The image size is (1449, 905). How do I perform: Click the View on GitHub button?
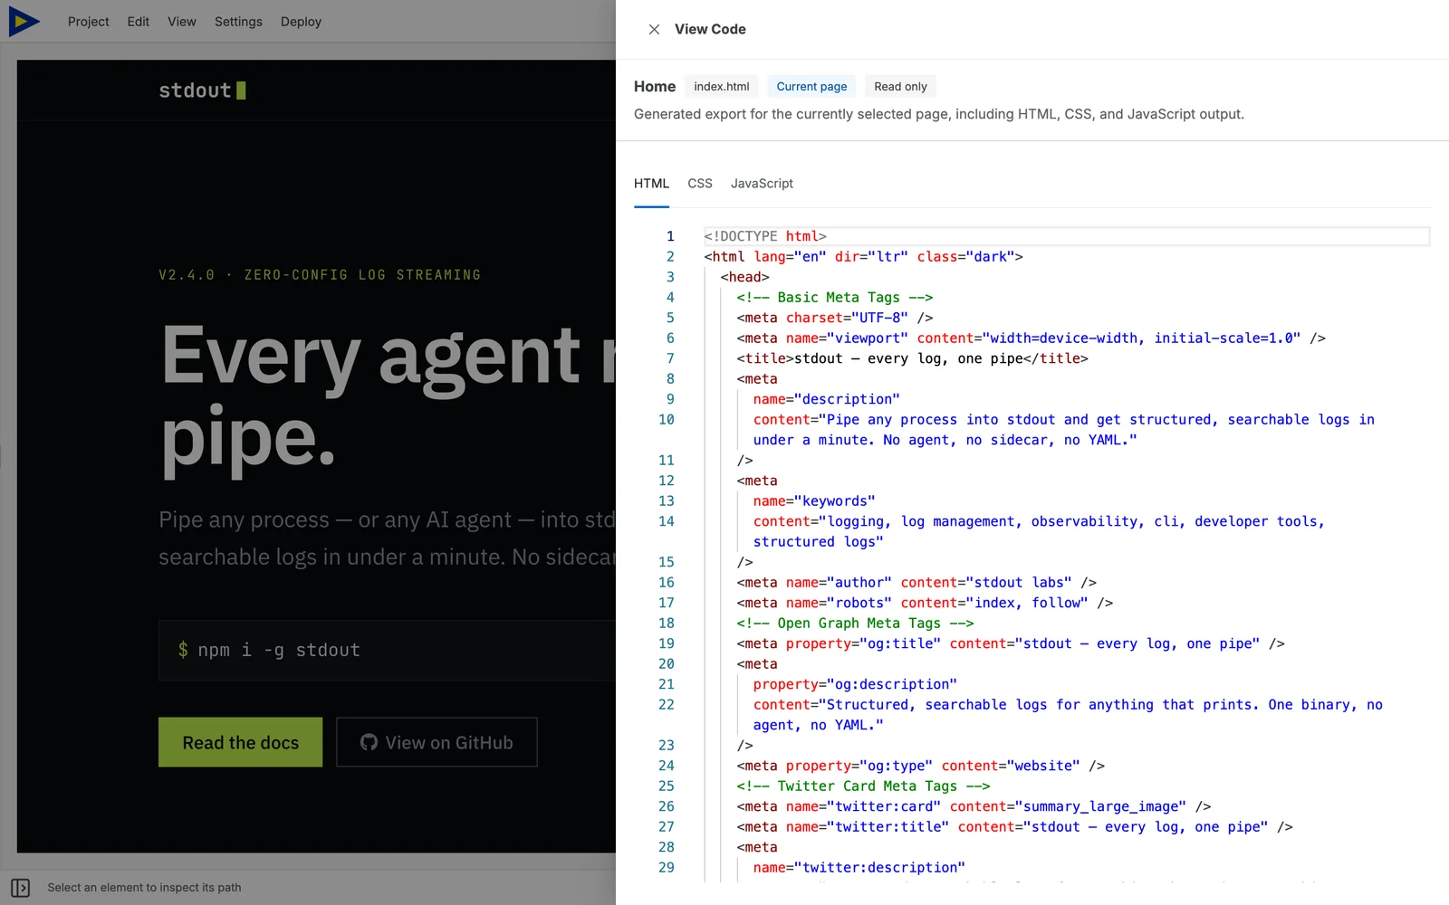click(x=437, y=742)
